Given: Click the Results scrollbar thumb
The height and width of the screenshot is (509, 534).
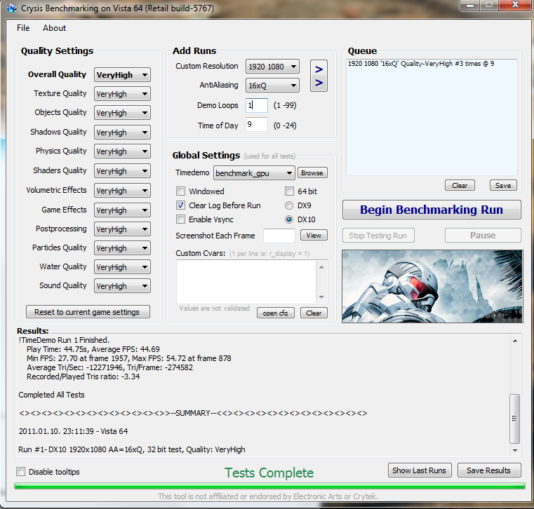Looking at the screenshot, I should pyautogui.click(x=514, y=419).
